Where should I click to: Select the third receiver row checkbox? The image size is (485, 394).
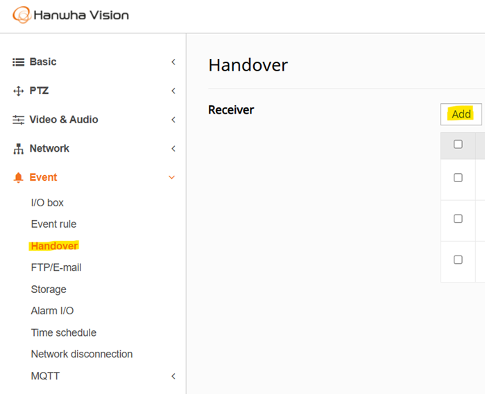[x=458, y=260]
